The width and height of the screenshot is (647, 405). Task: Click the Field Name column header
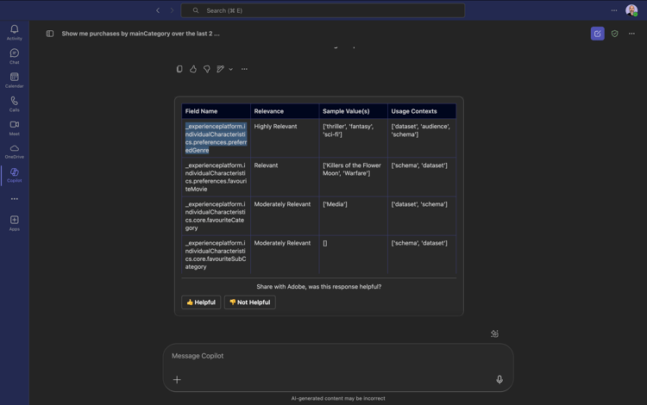[x=216, y=111]
